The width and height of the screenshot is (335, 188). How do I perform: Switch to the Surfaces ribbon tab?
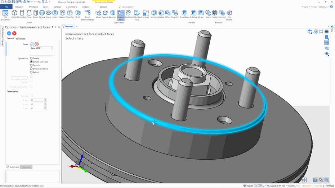(57, 7)
